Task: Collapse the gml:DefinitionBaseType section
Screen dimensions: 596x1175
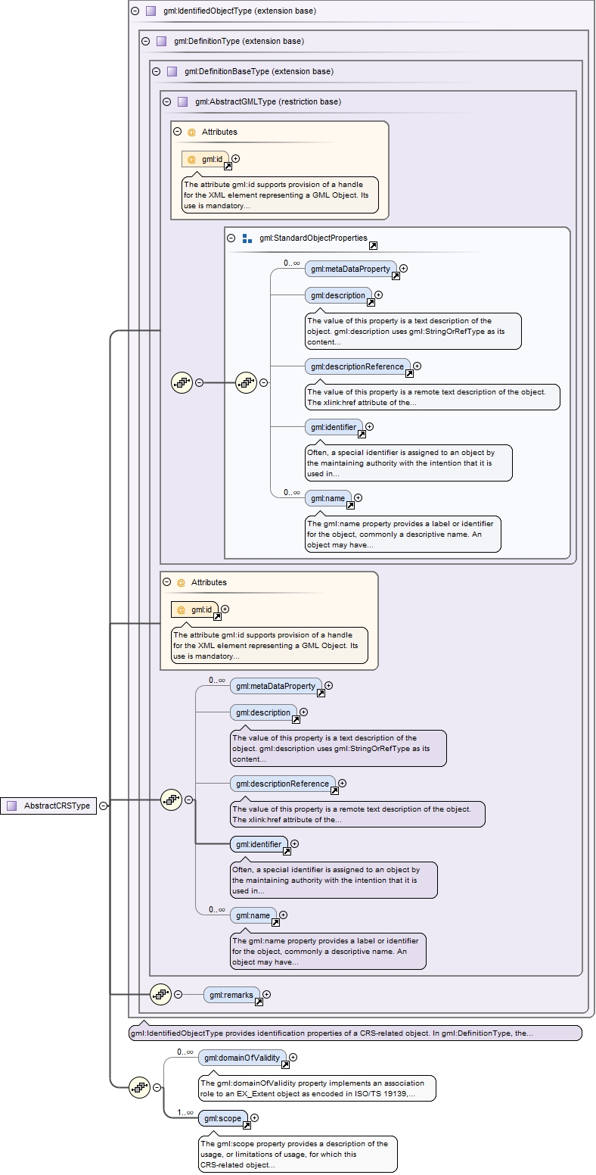Action: coord(157,71)
